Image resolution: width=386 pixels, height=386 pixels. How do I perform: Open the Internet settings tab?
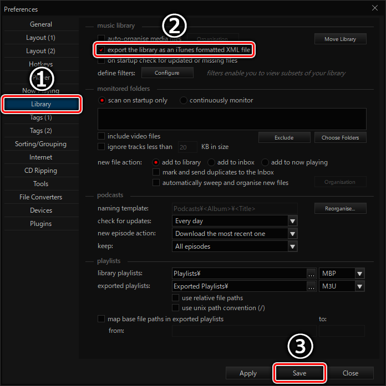point(41,157)
